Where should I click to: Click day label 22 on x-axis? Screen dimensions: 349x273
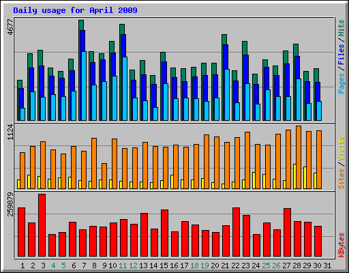(x=235, y=265)
